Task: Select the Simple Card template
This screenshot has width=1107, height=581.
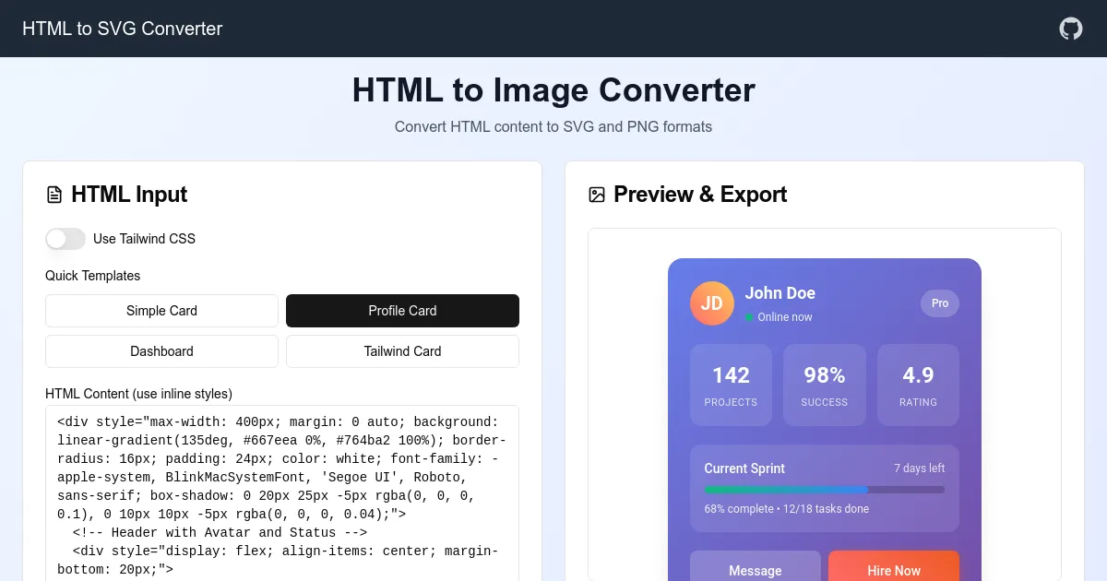Action: pos(161,311)
